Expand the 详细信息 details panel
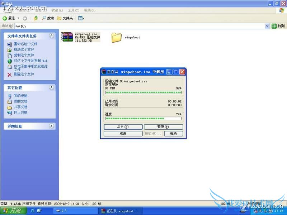 [51, 126]
